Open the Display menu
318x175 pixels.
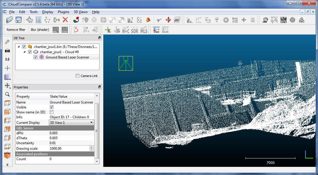tap(48, 12)
